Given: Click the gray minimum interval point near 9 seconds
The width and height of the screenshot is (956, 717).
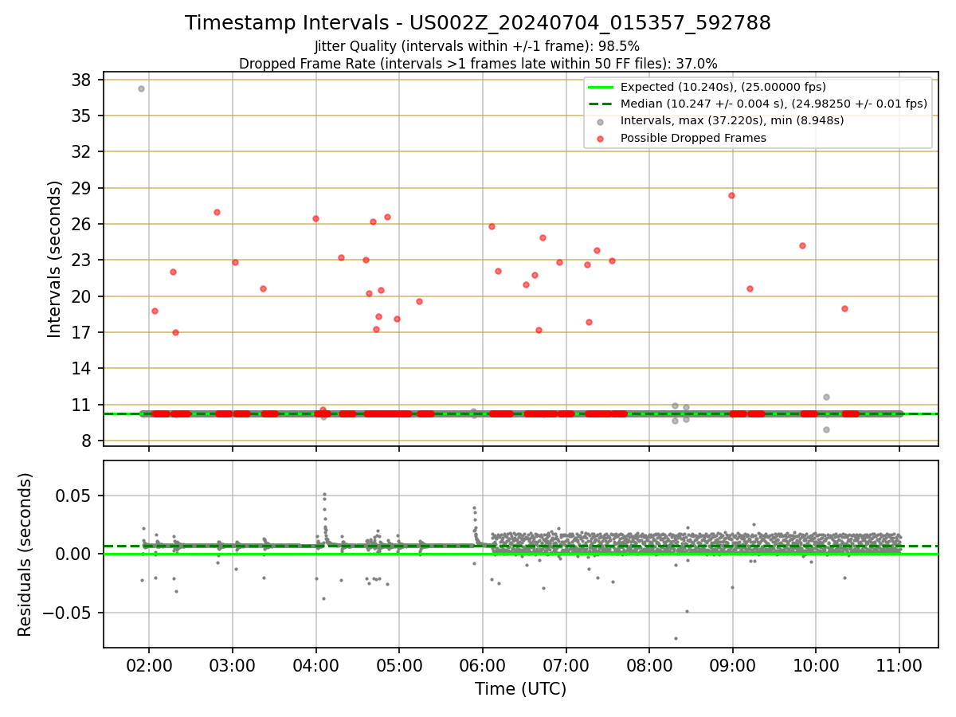Looking at the screenshot, I should click(826, 429).
